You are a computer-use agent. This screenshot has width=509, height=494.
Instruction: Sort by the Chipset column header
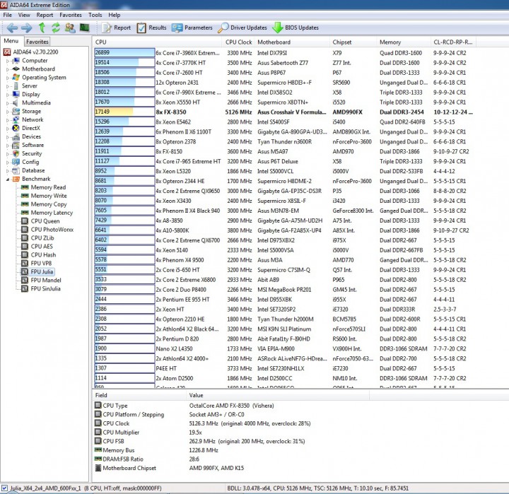(x=353, y=42)
